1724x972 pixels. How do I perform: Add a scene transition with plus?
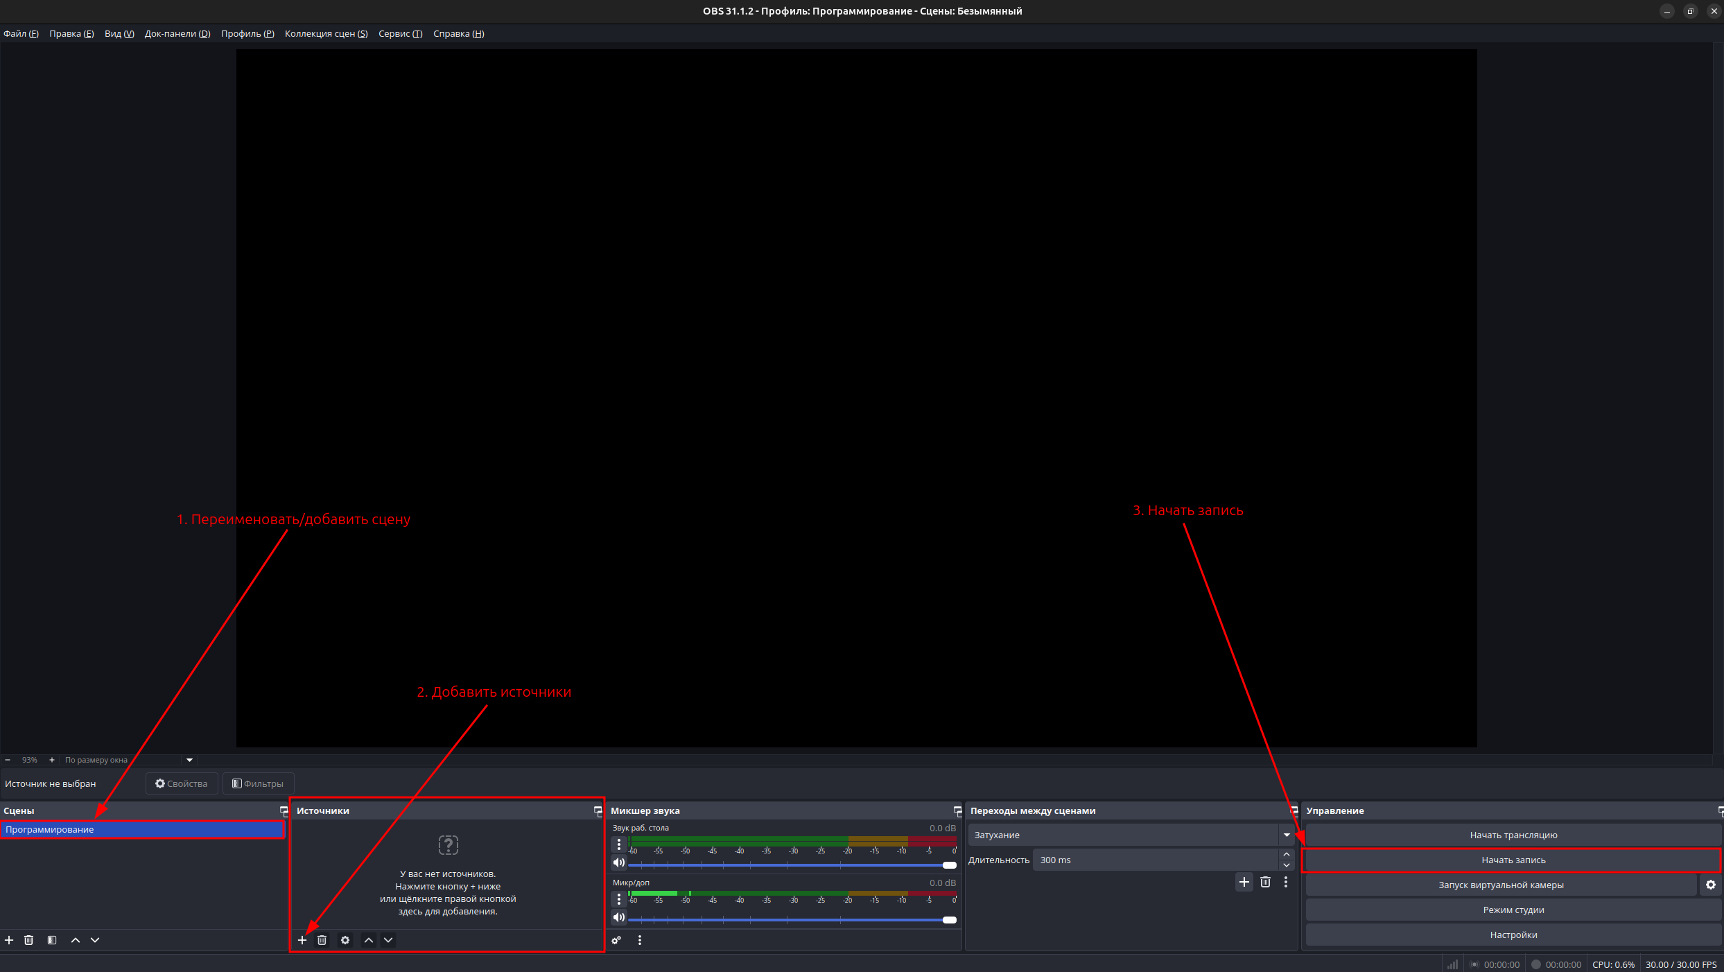coord(1244,882)
